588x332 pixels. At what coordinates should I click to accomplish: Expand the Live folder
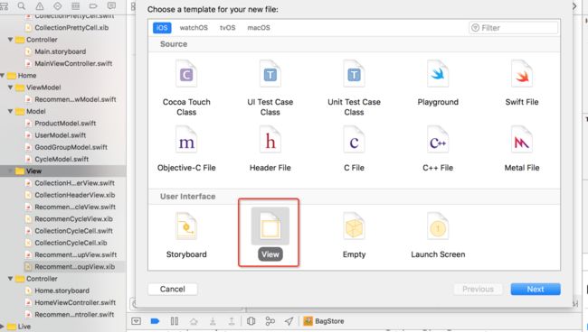pos(2,327)
